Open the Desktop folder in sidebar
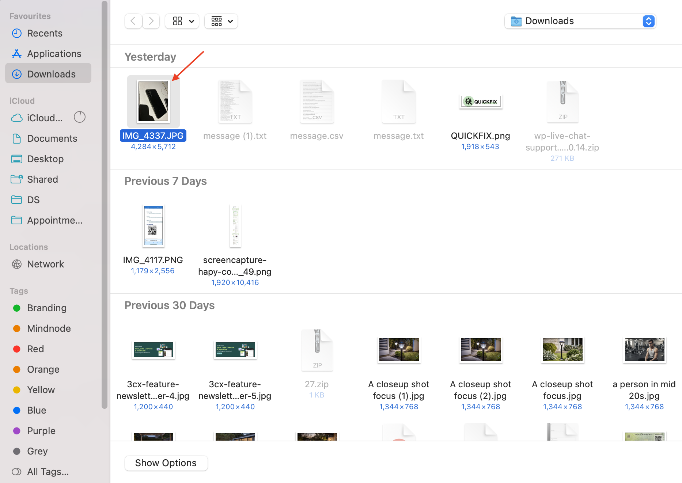 click(45, 159)
